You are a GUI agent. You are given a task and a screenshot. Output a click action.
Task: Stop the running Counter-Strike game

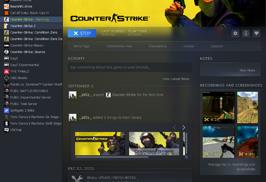[x=82, y=33]
